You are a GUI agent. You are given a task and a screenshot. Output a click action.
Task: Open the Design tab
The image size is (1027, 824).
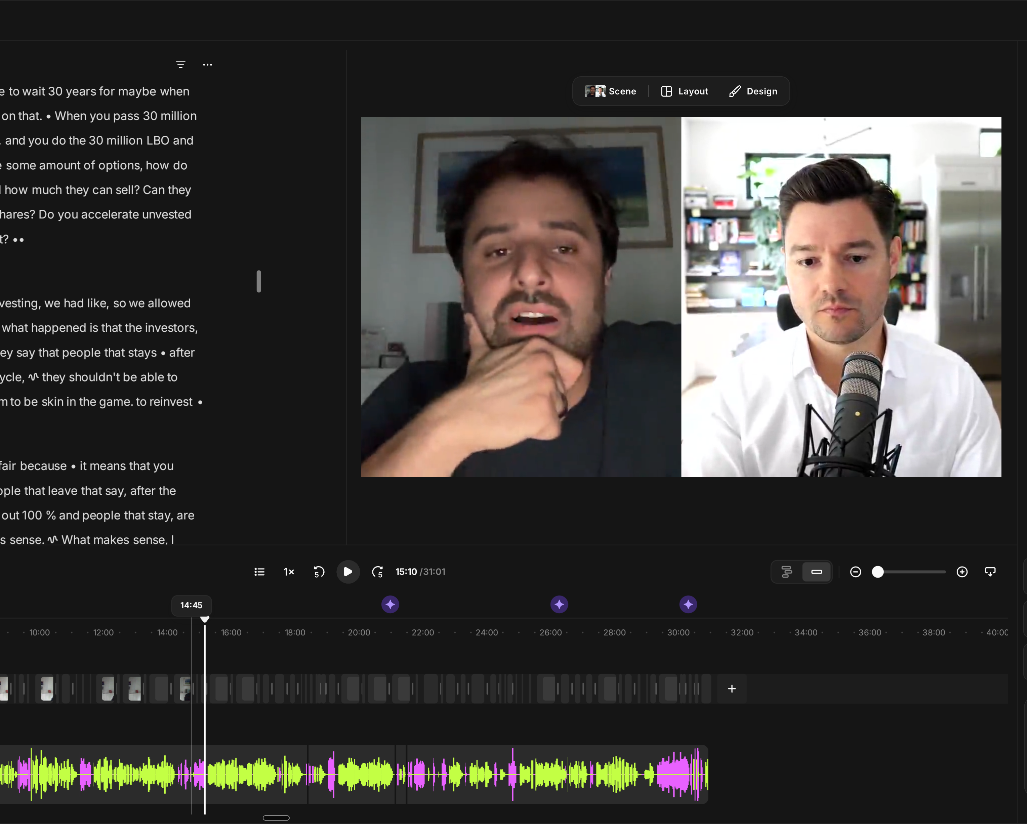click(753, 91)
